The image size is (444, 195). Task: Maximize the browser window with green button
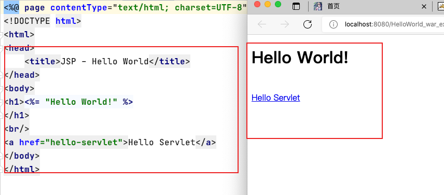click(x=278, y=4)
